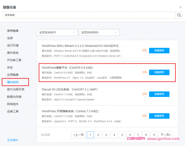This screenshot has height=146, width=185.
Task: Open WordPress博客平台 (CentOS 6.8 64位) title
Action: click(67, 68)
